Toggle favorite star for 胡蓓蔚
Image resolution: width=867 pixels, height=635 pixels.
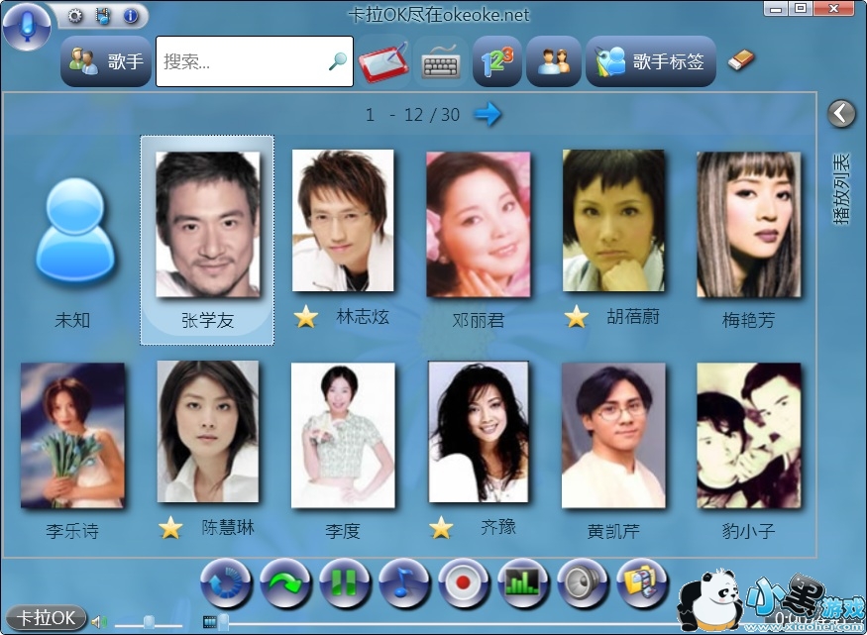576,317
